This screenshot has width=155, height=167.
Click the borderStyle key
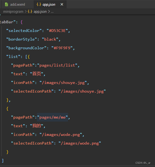click(x=22, y=39)
